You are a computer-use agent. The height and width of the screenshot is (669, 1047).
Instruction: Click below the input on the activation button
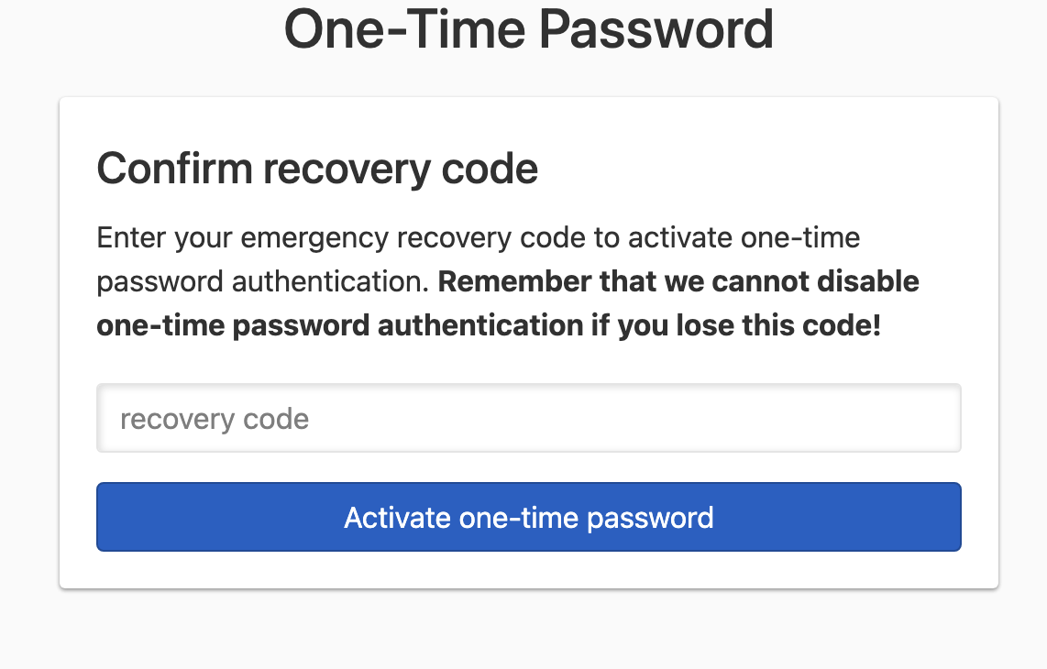(528, 517)
